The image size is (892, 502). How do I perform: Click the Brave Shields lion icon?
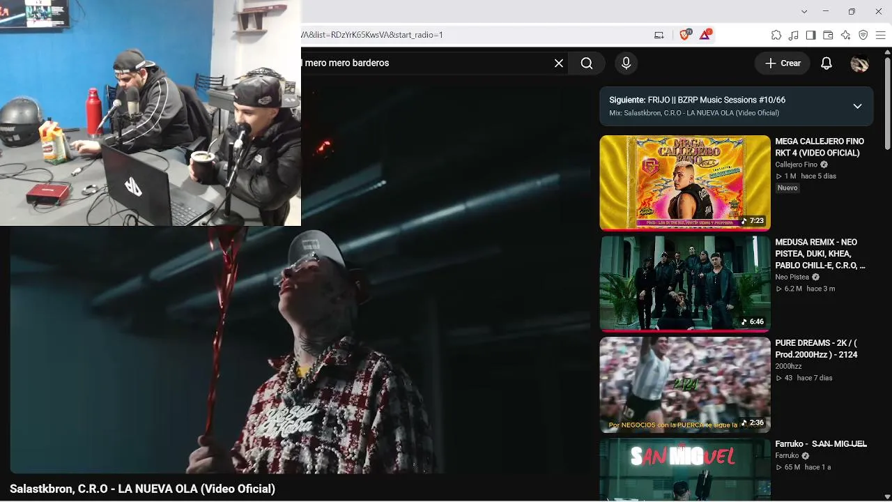click(684, 35)
